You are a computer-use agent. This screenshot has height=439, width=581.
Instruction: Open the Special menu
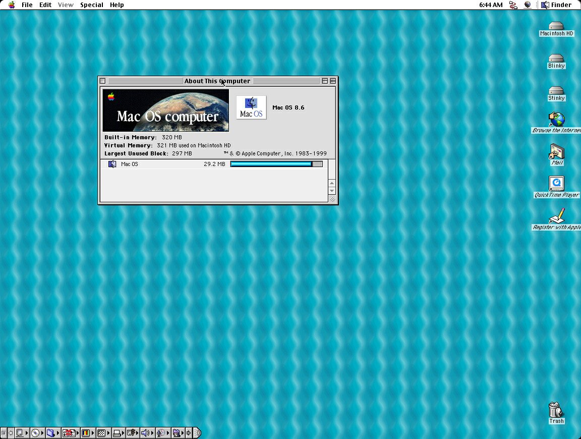[x=91, y=5]
